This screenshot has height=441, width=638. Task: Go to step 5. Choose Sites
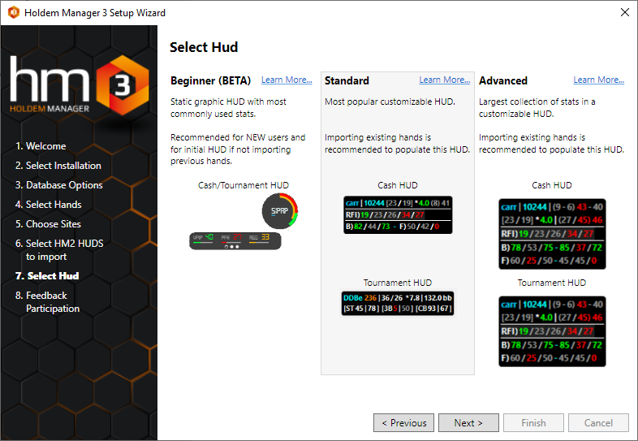point(48,224)
